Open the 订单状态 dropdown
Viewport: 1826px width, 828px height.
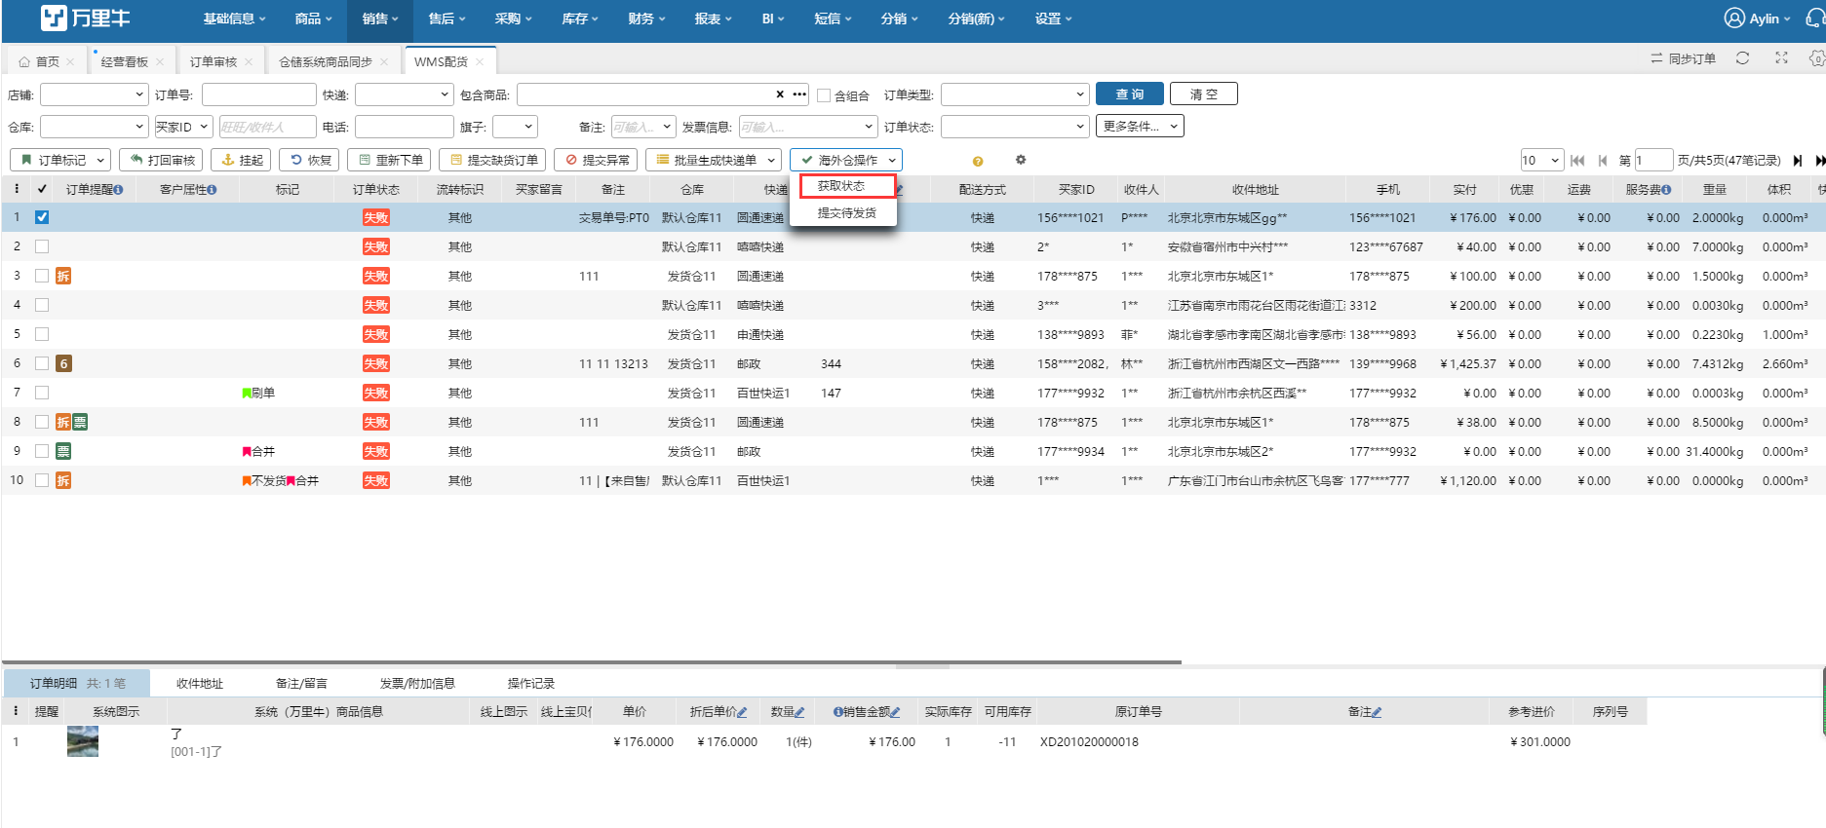pos(1015,127)
